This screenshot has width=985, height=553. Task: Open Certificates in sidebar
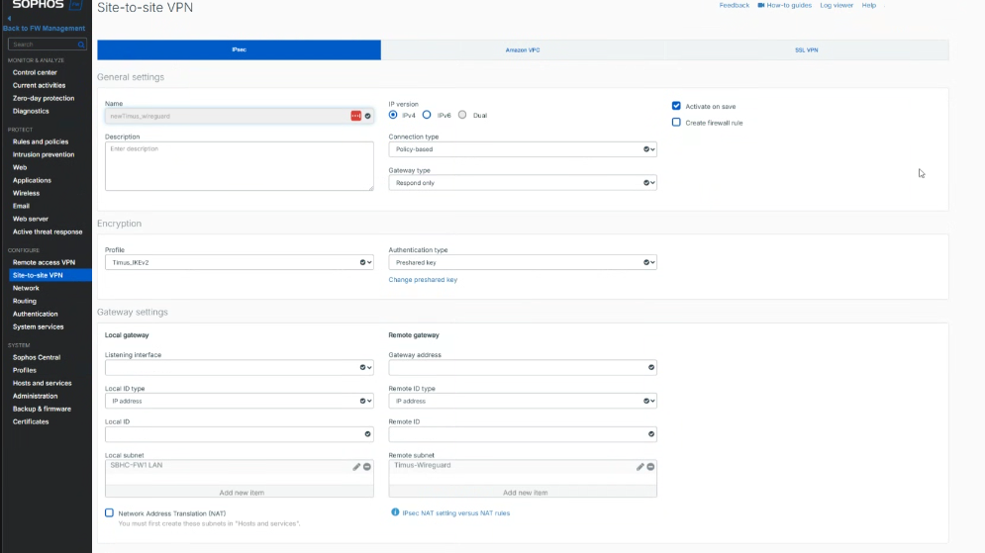click(x=31, y=421)
